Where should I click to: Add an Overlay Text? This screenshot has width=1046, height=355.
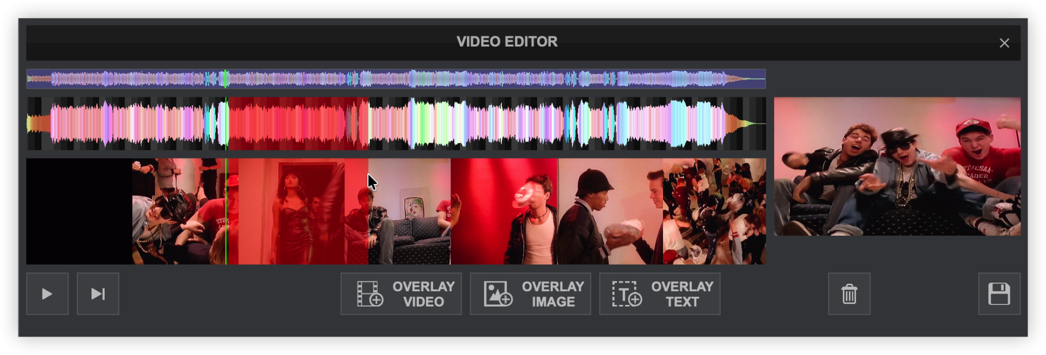click(x=660, y=294)
